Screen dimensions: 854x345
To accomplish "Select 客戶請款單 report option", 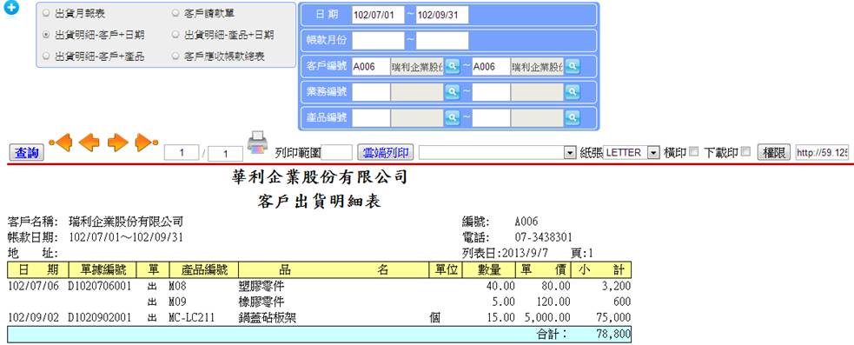I will [x=175, y=13].
